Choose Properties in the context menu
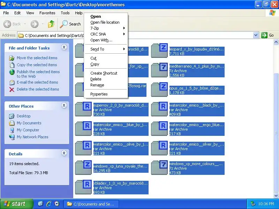This screenshot has height=209, width=279. coord(106,94)
